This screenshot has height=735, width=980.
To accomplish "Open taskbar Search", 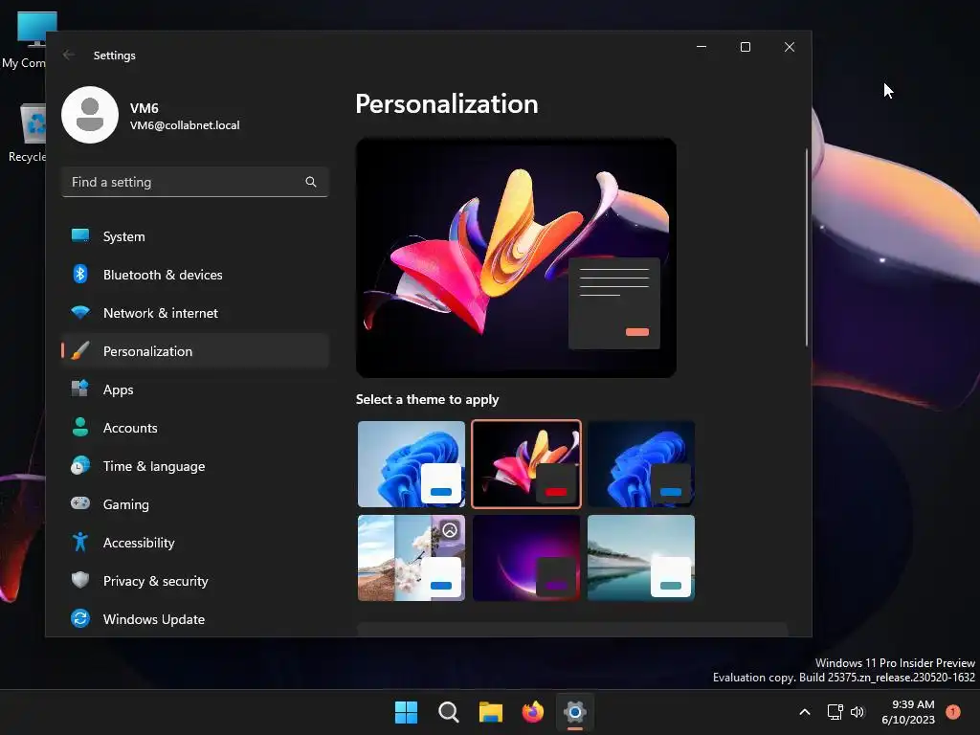I will (449, 712).
